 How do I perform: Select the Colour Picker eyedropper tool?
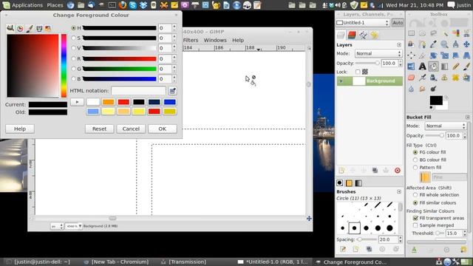[434, 44]
